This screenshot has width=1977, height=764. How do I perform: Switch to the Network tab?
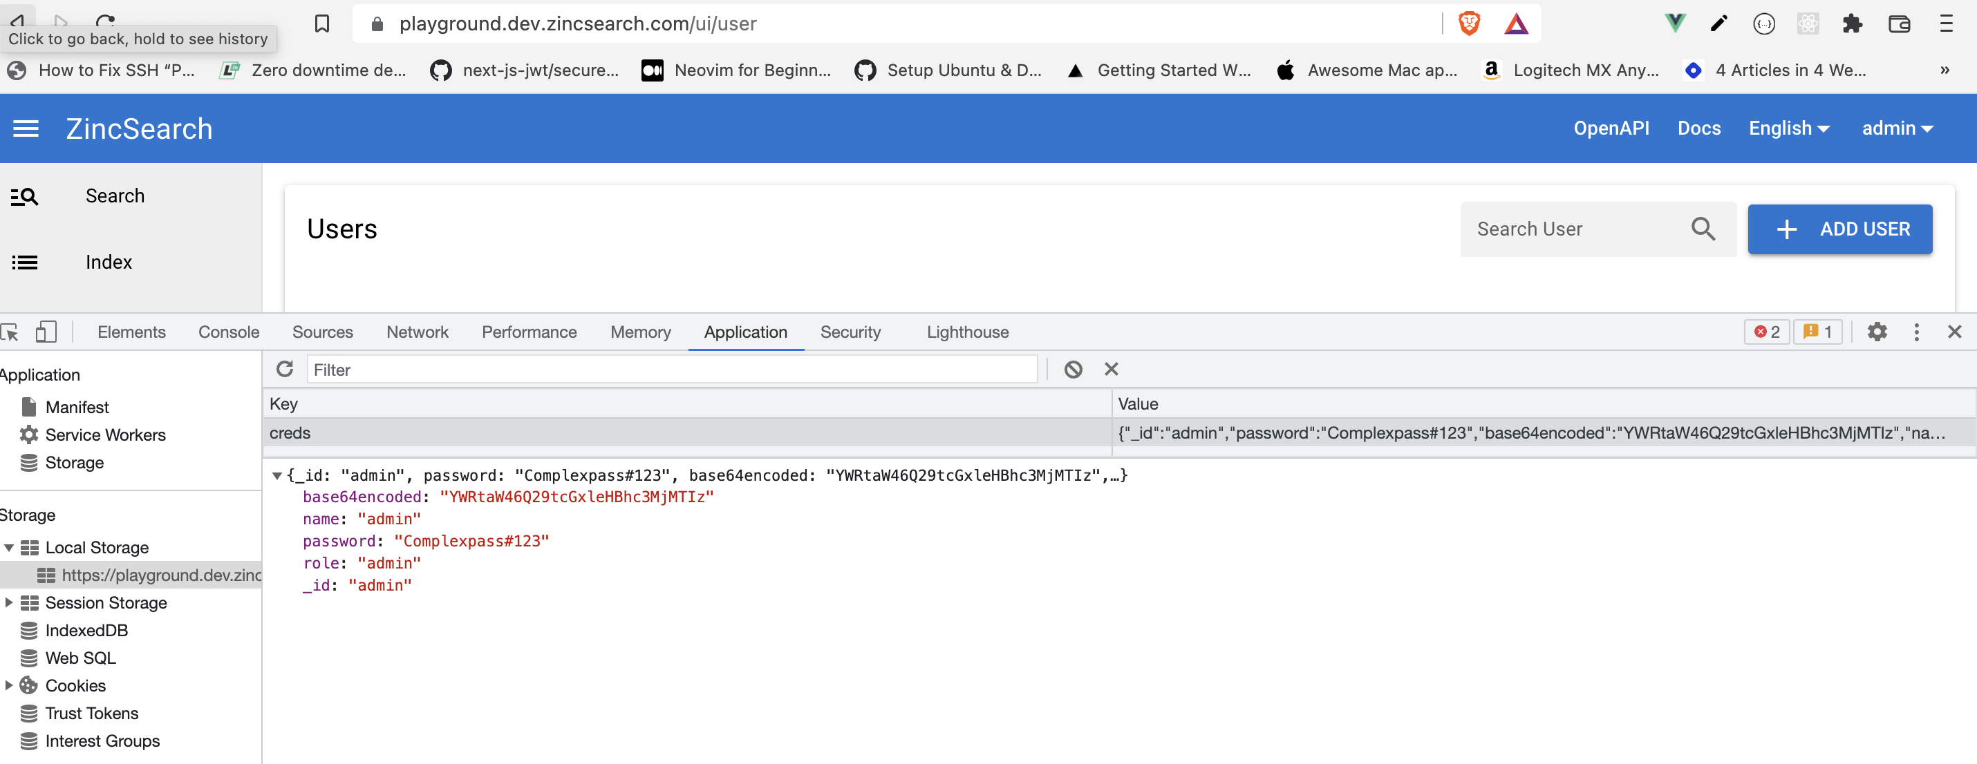418,332
